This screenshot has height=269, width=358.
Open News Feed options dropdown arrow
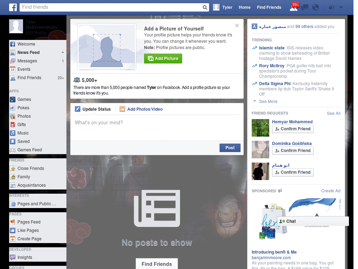[63, 53]
